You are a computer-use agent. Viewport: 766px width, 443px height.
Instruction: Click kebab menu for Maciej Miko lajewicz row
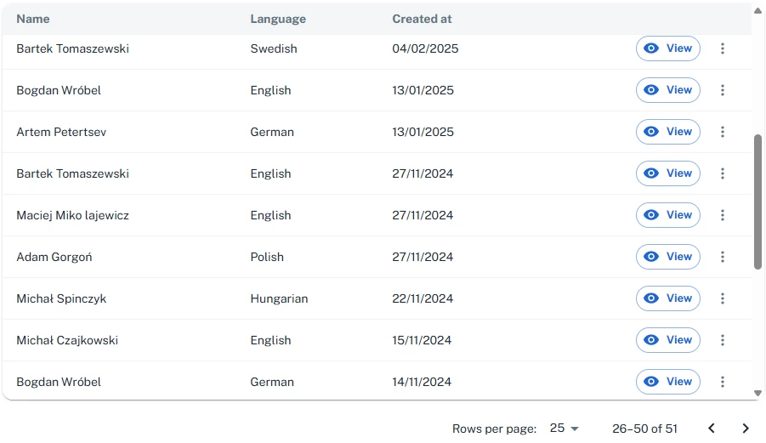(723, 215)
